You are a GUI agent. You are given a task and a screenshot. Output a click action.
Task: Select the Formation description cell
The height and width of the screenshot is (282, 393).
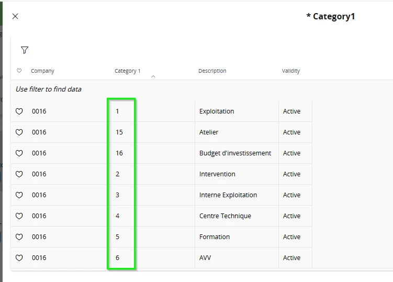coord(215,237)
